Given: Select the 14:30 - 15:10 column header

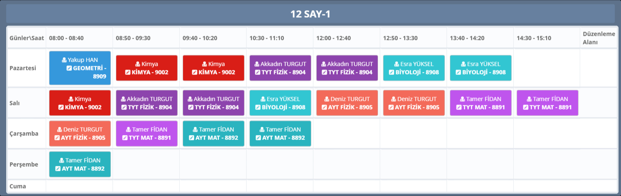Looking at the screenshot, I should 534,38.
